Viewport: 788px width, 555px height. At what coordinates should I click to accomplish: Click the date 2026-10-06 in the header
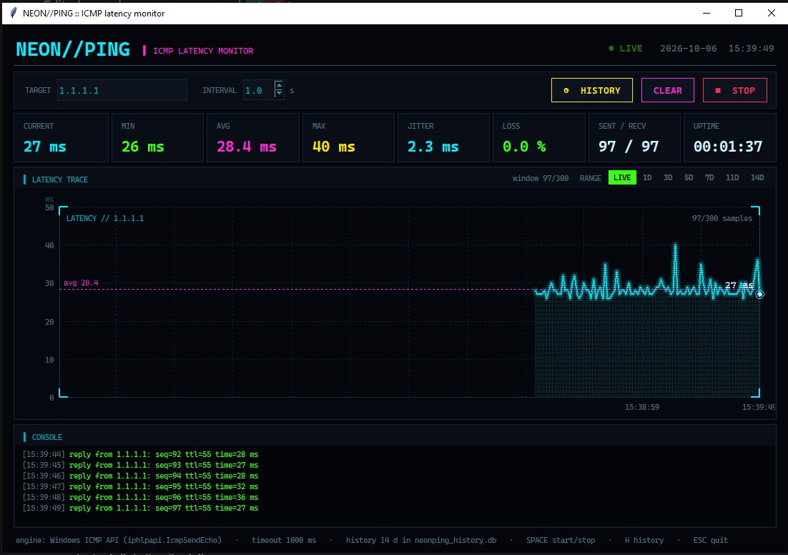(688, 48)
